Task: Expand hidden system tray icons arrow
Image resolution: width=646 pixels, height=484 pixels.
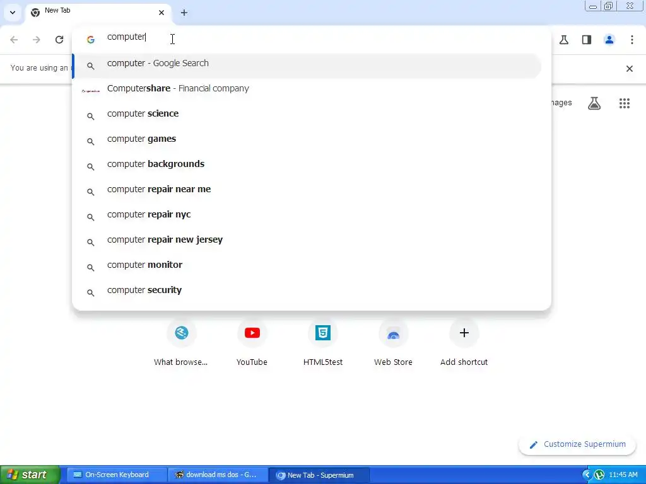Action: click(587, 475)
